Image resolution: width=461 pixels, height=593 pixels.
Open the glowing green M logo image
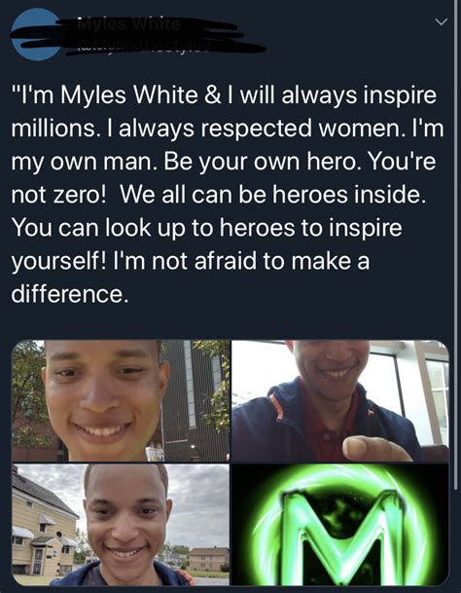point(340,525)
